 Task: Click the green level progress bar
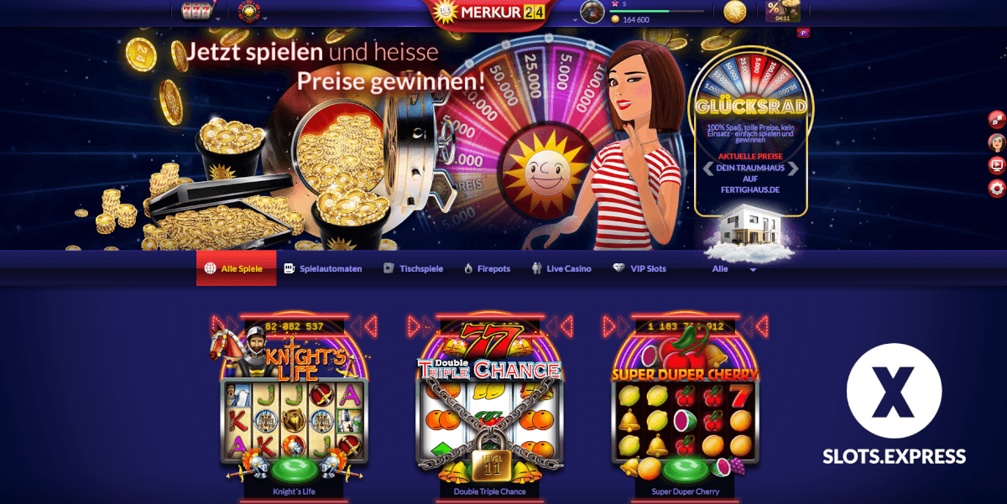662,11
